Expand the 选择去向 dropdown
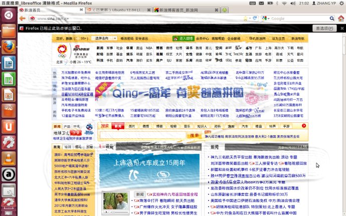Screen dimensions: 346x216 click(x=104, y=39)
